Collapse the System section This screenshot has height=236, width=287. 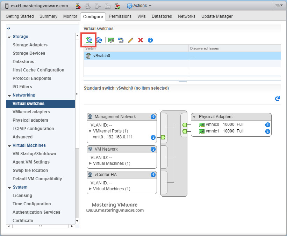9,188
